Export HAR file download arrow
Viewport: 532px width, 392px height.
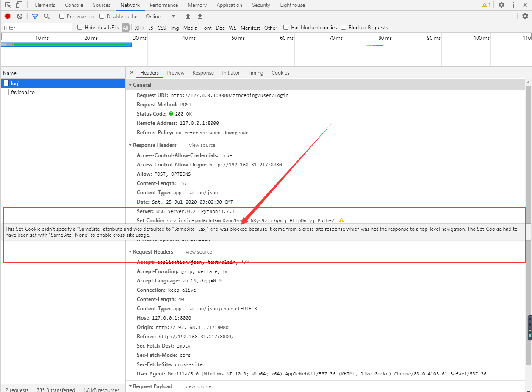200,16
